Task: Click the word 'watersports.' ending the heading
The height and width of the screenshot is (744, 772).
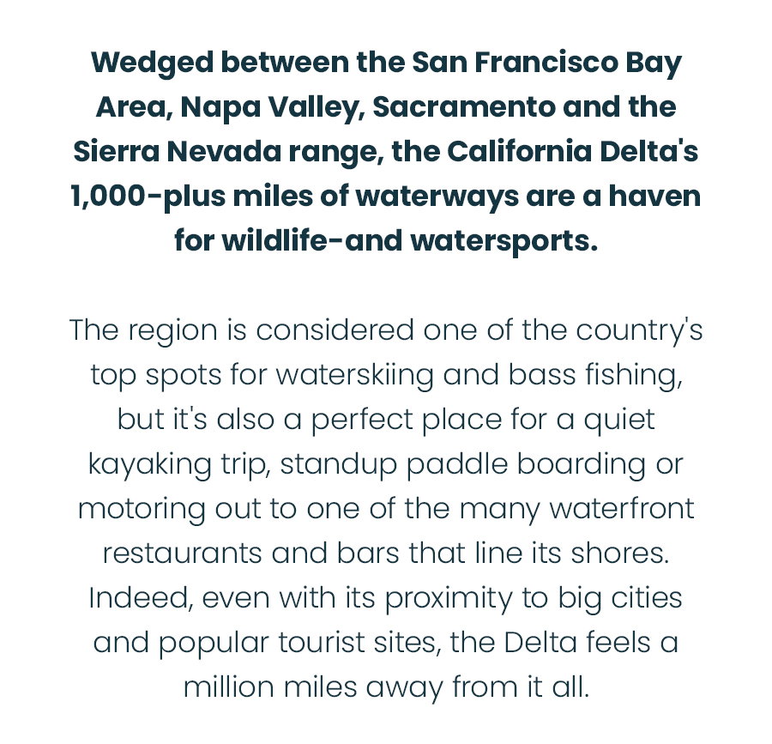Action: pos(504,241)
